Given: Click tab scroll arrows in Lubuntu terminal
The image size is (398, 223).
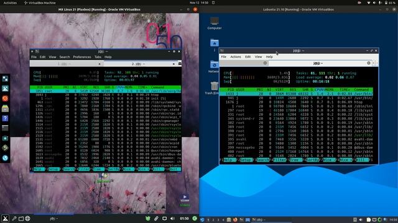Looking at the screenshot, I should pyautogui.click(x=375, y=63).
